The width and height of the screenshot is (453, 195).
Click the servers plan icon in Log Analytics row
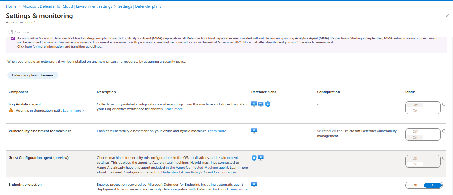pyautogui.click(x=254, y=104)
